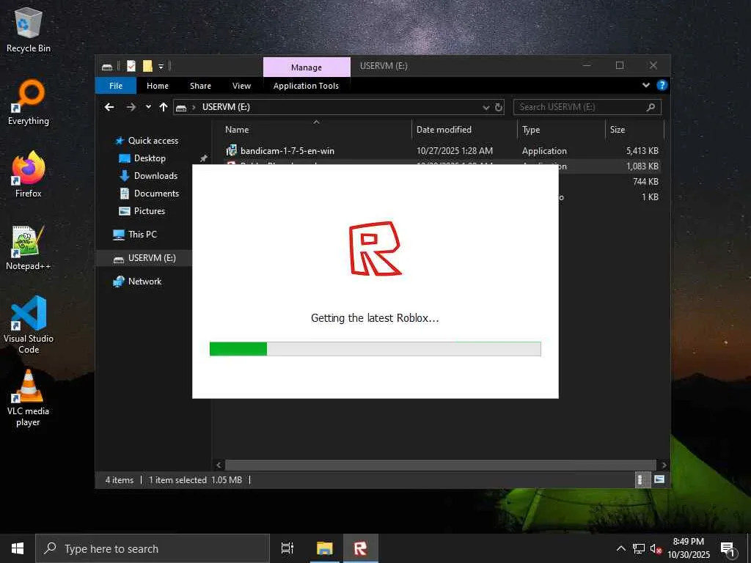
Task: Click the Roblox logo in the installer
Action: 375,249
